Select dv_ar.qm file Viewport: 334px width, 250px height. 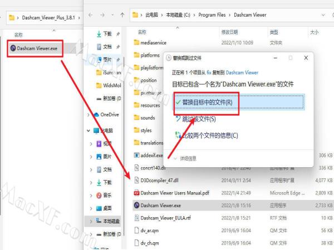[146, 231]
